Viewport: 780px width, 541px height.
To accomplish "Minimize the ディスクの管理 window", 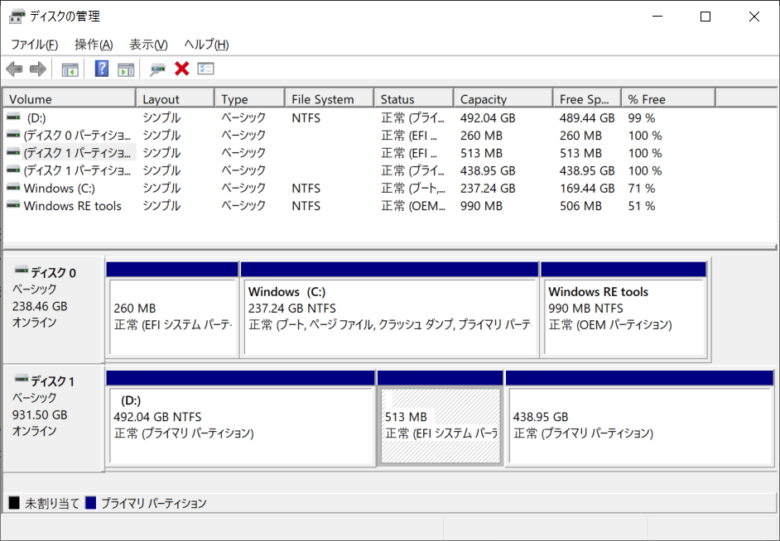I will (657, 17).
